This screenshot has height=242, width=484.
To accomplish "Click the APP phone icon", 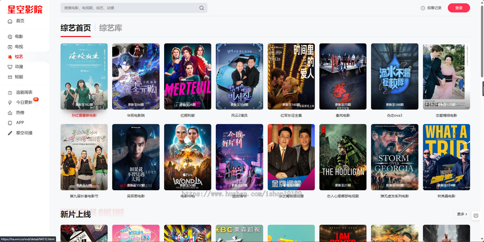I will coord(10,123).
